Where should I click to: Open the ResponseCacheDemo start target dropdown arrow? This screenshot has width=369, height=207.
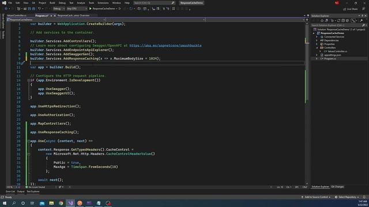pyautogui.click(x=116, y=9)
